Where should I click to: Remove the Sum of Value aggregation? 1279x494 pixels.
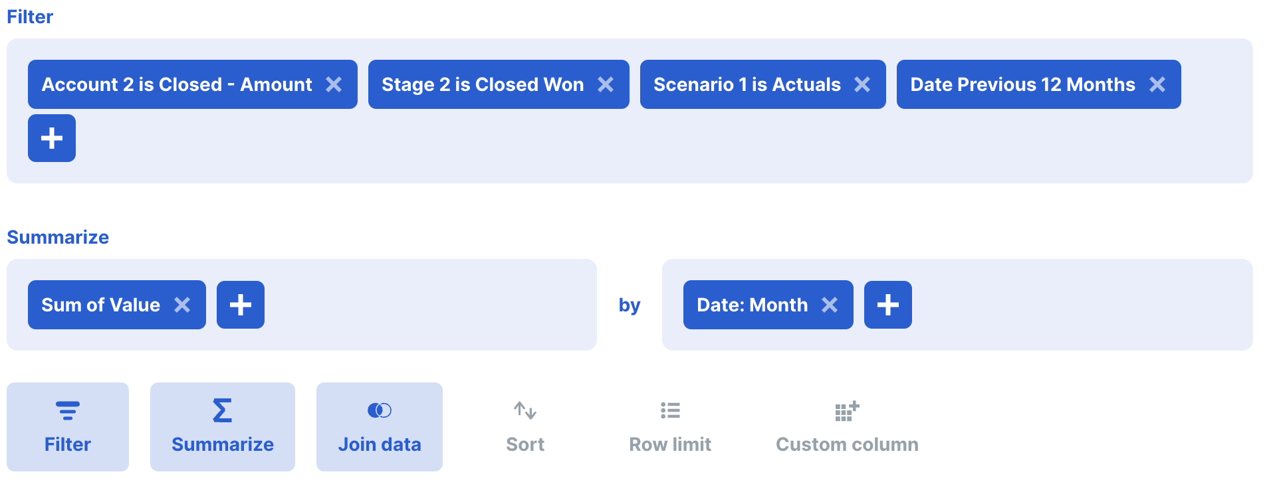tap(182, 305)
